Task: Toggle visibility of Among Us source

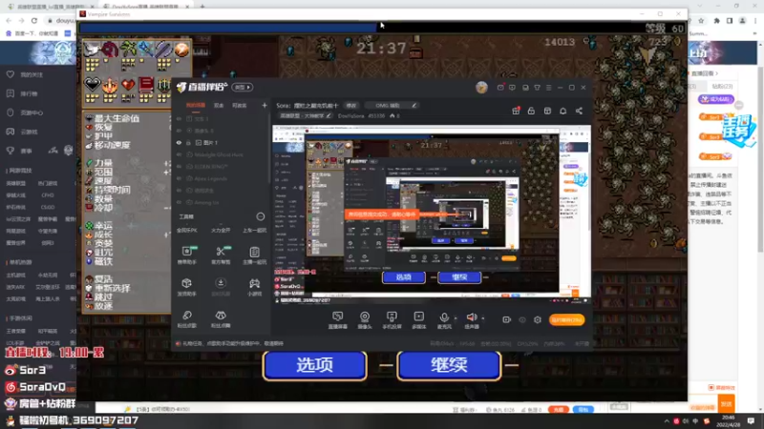Action: pos(179,202)
